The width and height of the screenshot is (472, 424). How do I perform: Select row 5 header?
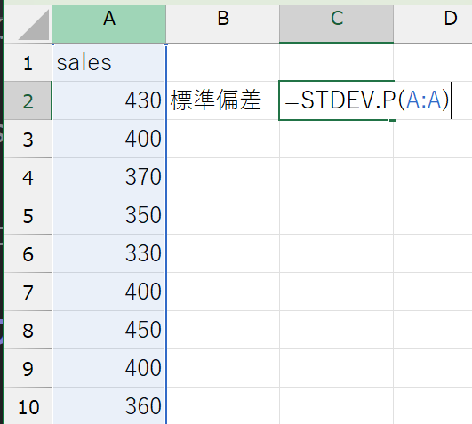pyautogui.click(x=28, y=215)
